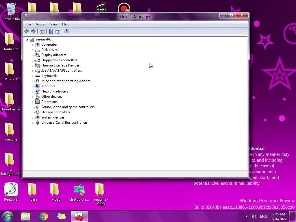Viewport: 296px width, 222px height.
Task: Expand the Keyboards node arrow
Action: coord(32,76)
